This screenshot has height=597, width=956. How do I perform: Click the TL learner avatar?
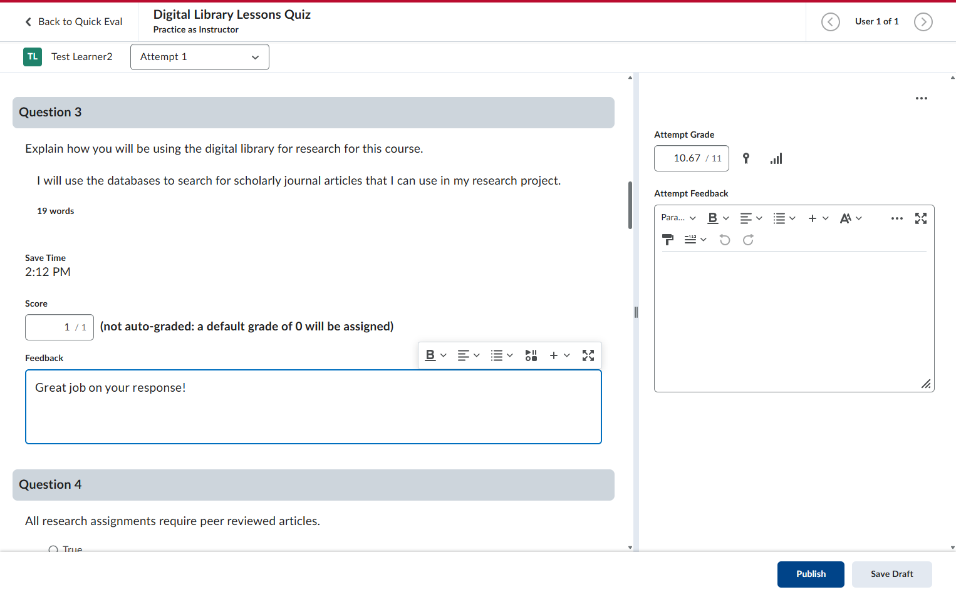33,57
